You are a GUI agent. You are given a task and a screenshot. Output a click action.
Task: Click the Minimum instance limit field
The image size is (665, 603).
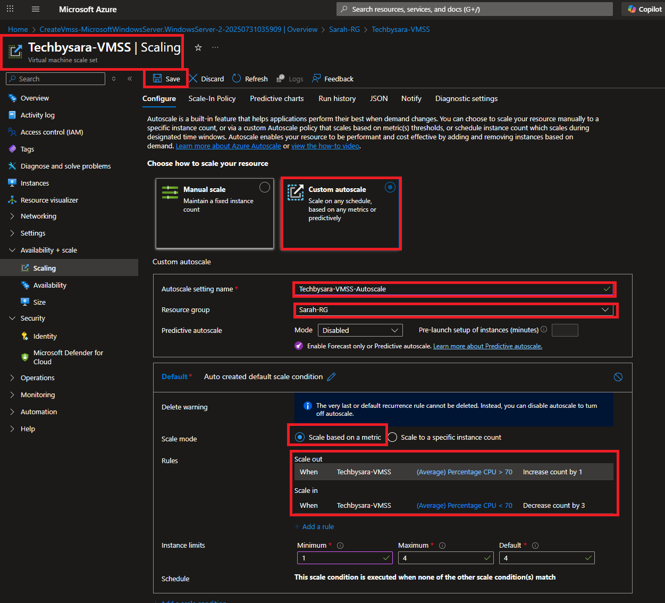point(345,558)
